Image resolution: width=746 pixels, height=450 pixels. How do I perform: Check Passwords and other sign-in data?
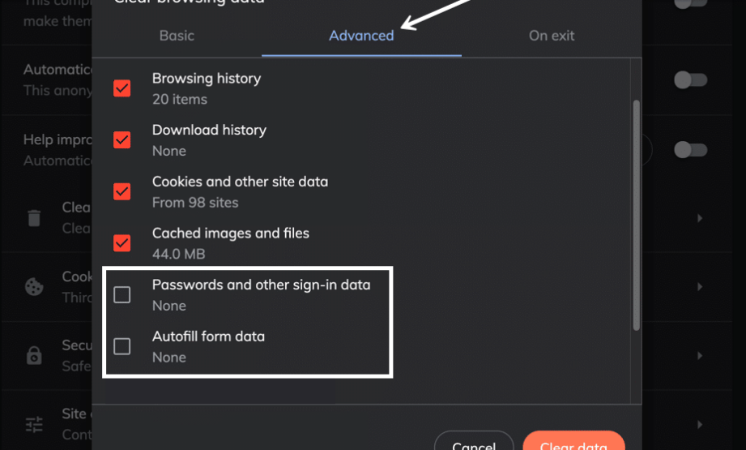[x=121, y=295]
